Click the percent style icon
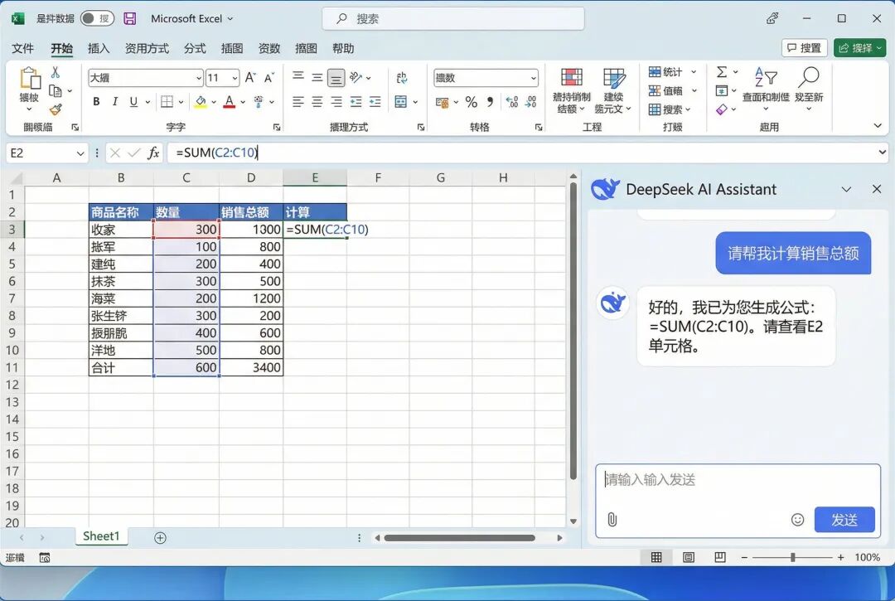The image size is (895, 601). click(470, 102)
